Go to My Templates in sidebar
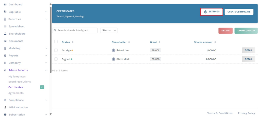 [17, 76]
